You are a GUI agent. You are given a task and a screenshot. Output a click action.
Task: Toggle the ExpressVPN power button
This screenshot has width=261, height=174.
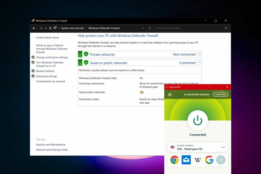point(198,120)
